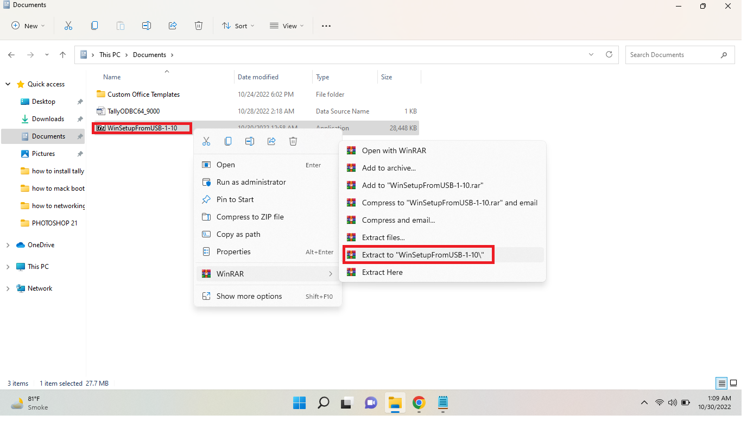The image size is (747, 421).
Task: Click the Share icon in the context menu
Action: point(271,141)
